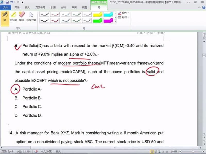Switch to Full Screen Reading view
This screenshot has width=206, height=154.
coord(156,151)
